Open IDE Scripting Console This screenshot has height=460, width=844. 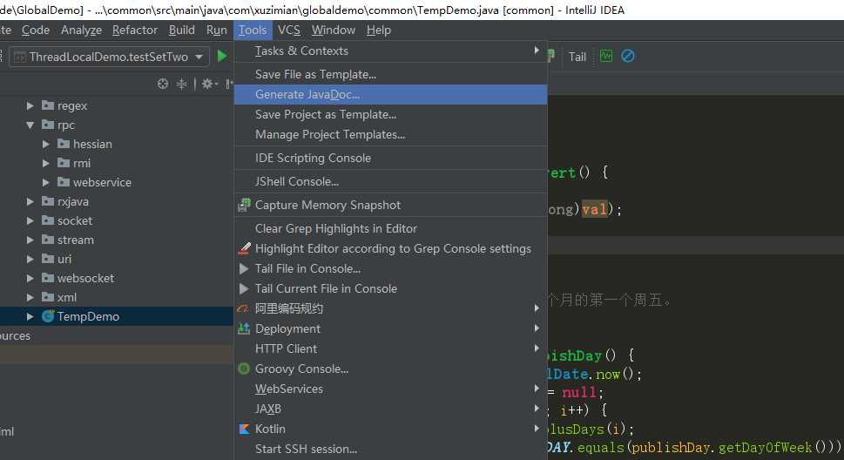(391, 158)
